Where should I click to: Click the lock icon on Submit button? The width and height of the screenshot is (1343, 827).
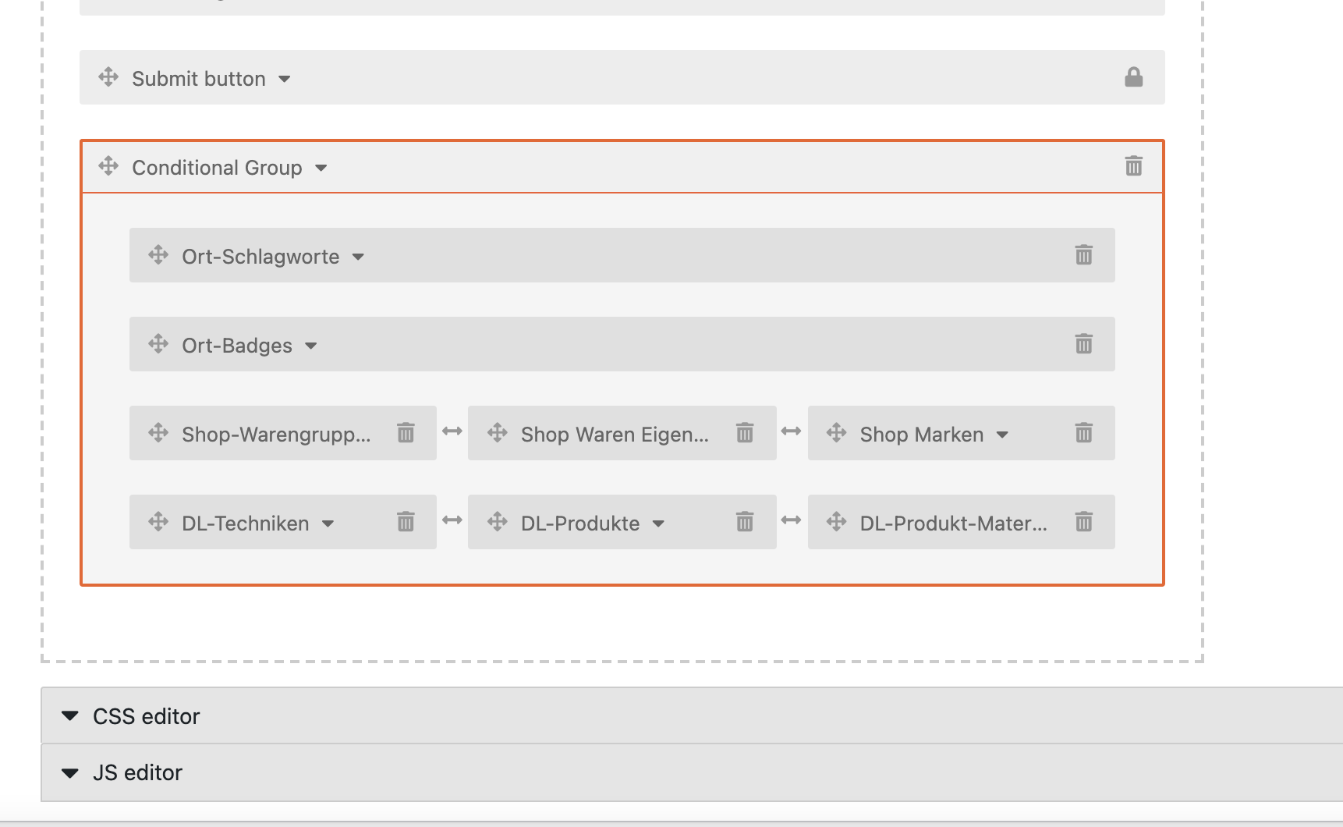[x=1133, y=77]
